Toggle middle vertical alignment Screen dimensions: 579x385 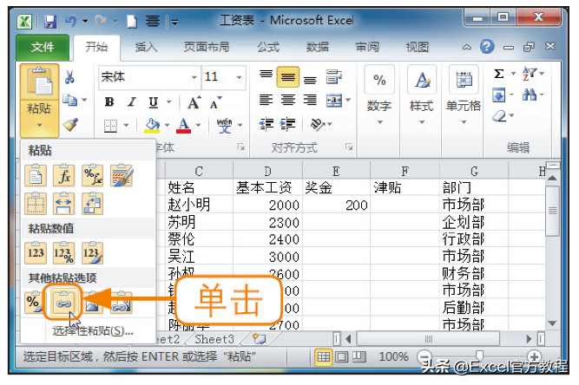tap(287, 77)
